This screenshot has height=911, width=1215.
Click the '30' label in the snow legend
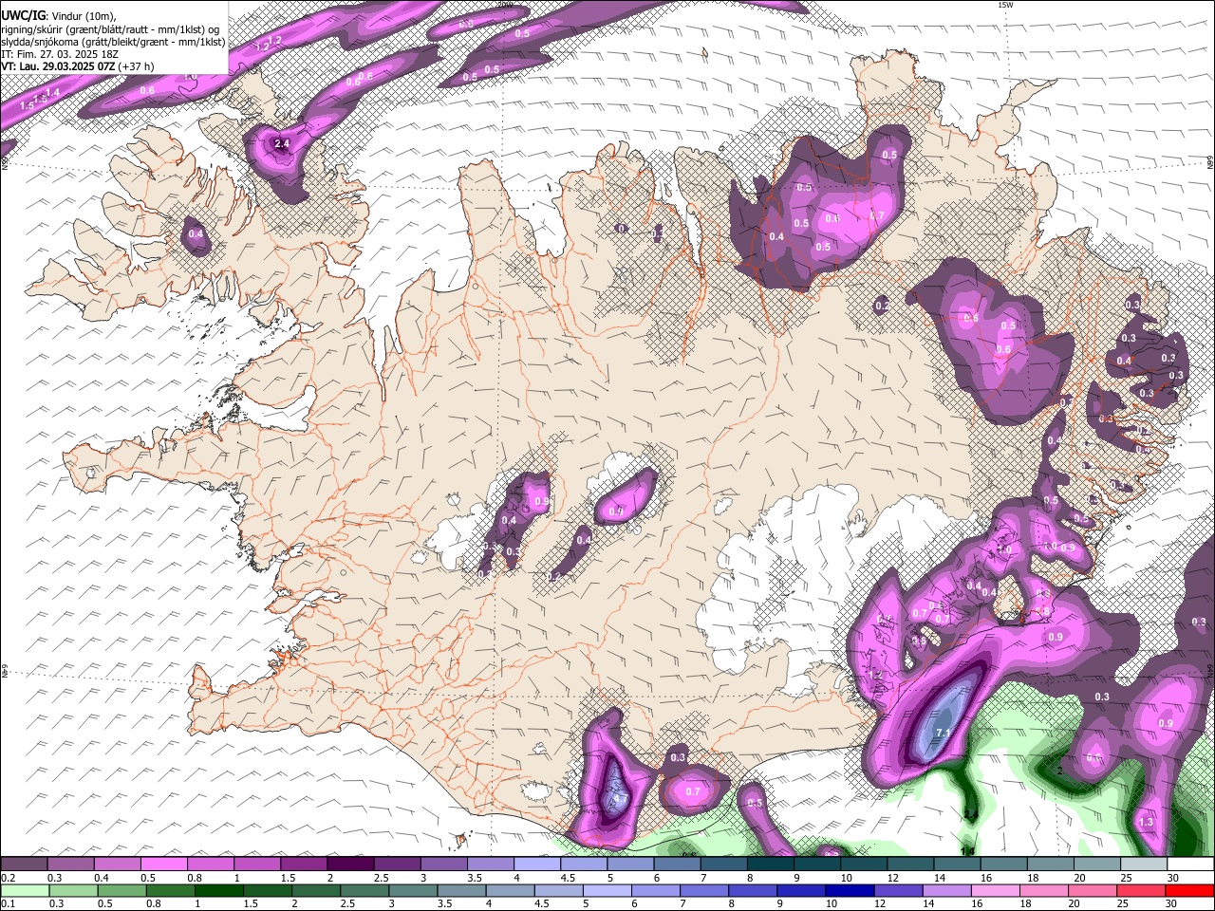point(1173,878)
